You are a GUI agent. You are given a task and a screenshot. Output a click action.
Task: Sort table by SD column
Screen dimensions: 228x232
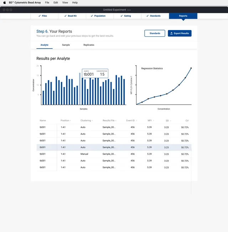[x=169, y=121]
